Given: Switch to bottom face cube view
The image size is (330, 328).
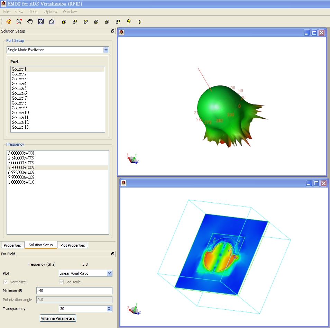Looking at the screenshot, I should (97, 21).
